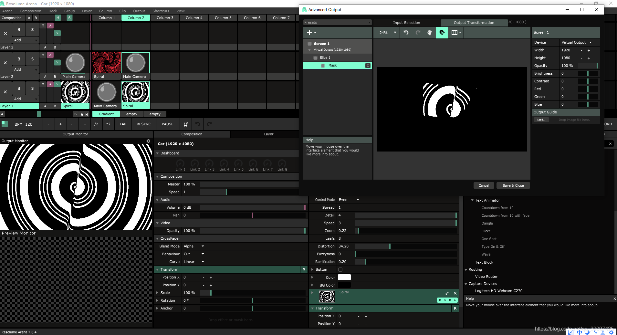Select the hand pan tool in Advanced Output
Screen dimensions: 617x335
coord(430,33)
